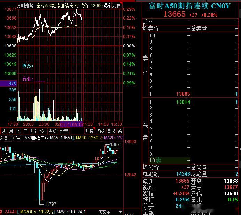Click 均价: 13660 in intraday header
Screen dimensions: 241x215
pyautogui.click(x=91, y=6)
